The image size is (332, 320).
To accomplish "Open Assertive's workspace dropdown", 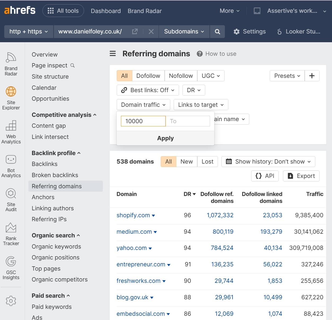I will click(296, 11).
